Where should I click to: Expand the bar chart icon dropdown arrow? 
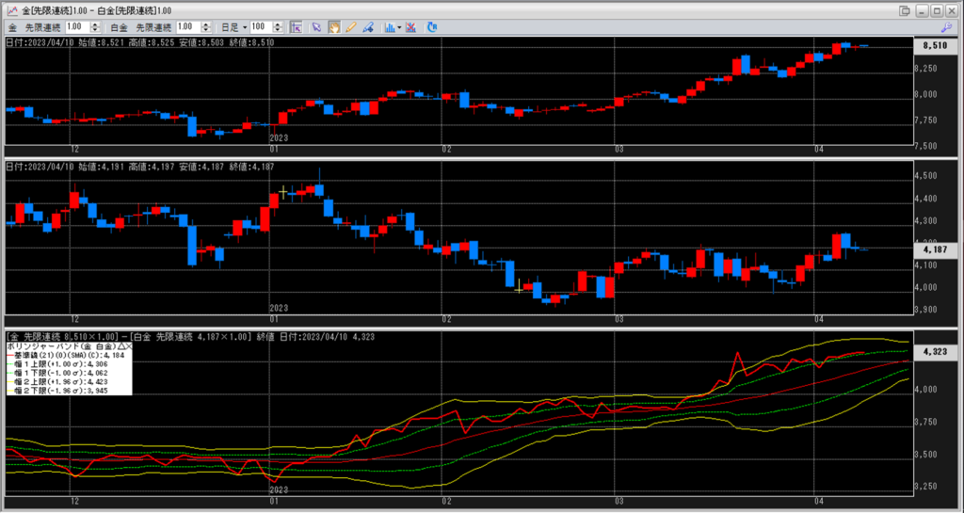tap(400, 27)
